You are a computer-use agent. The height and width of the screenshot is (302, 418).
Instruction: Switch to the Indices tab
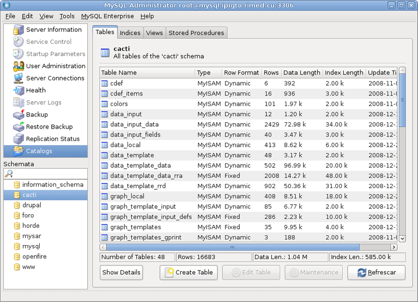pos(130,32)
